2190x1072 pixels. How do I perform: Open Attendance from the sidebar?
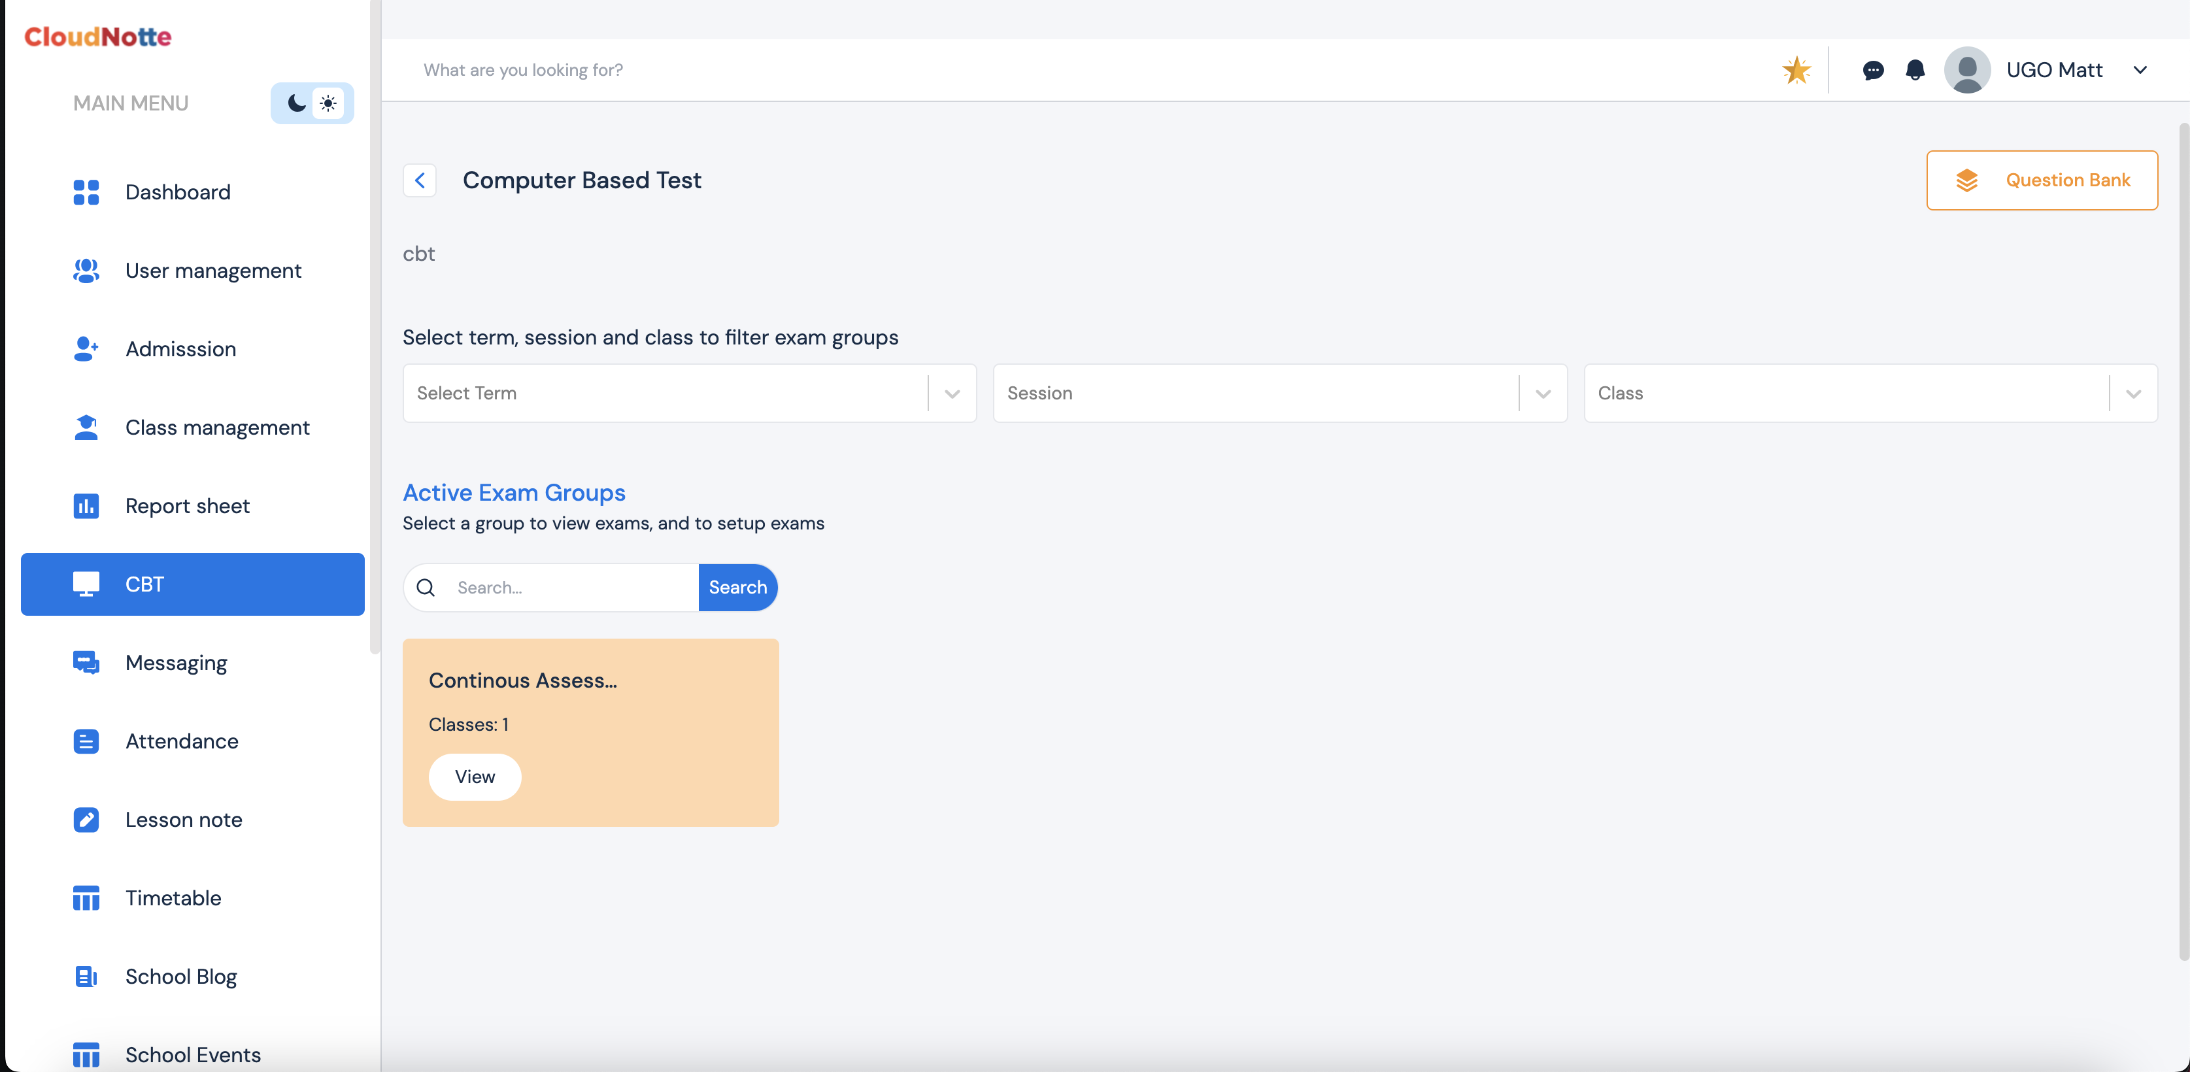181,741
